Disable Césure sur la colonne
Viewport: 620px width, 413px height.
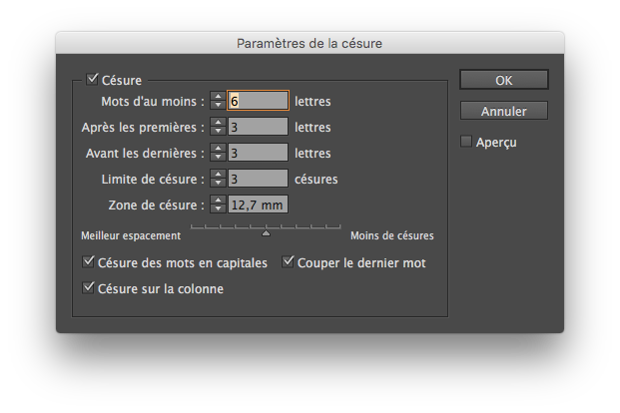tap(89, 289)
